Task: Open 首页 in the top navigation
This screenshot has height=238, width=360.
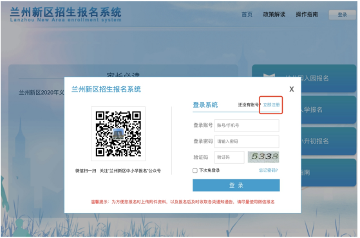Action: point(247,14)
